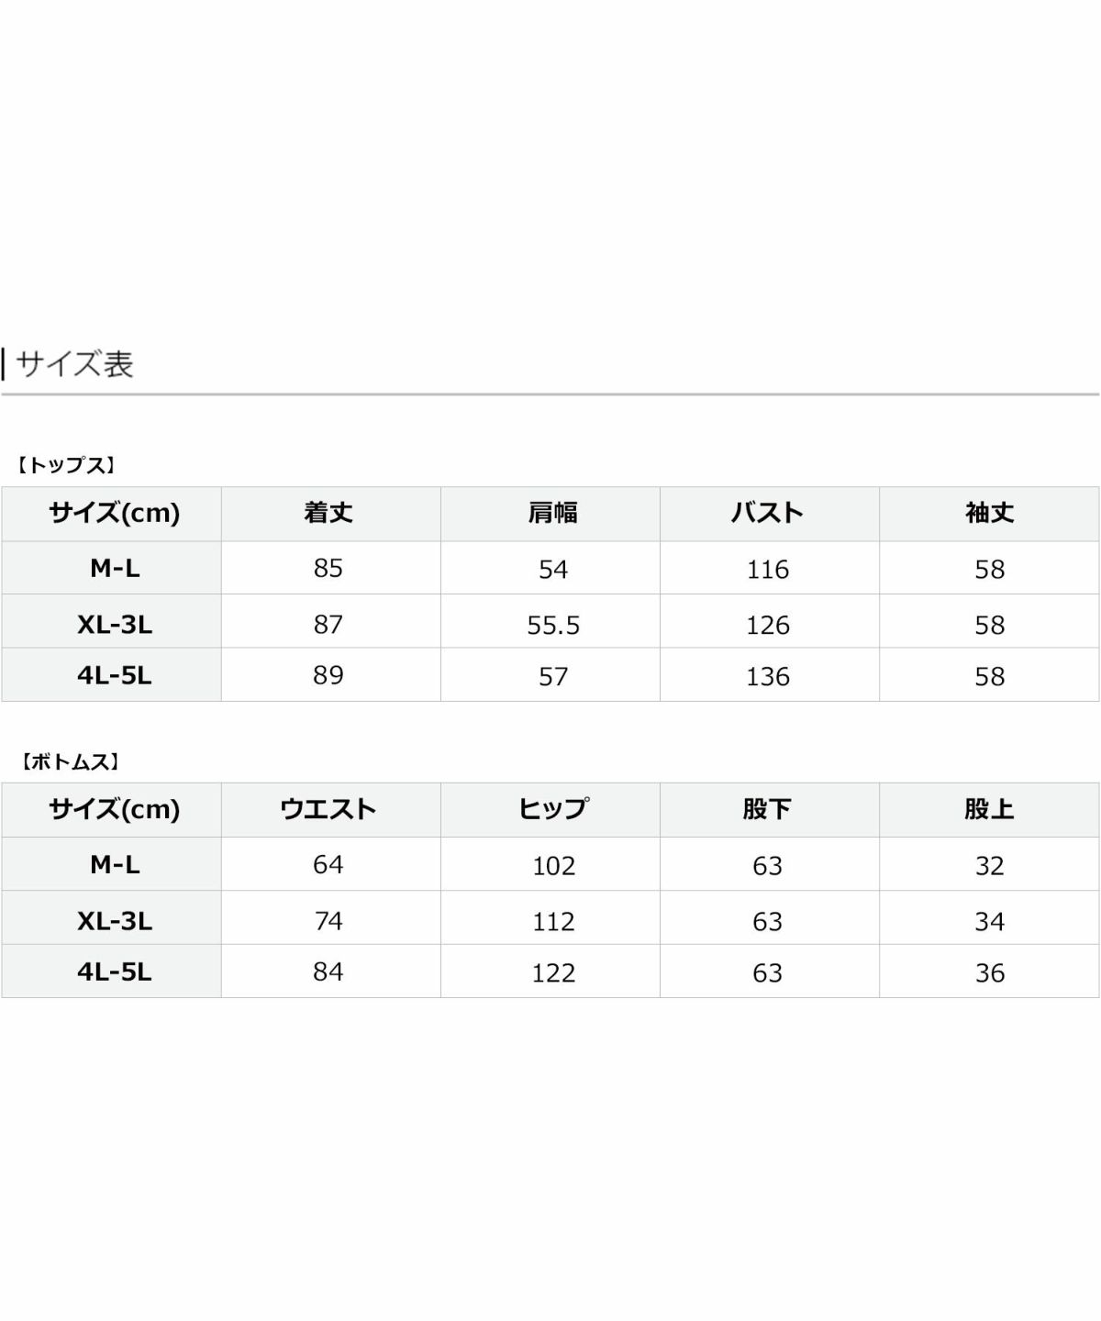
Task: Click the ウエスト column header
Action: pos(328,809)
